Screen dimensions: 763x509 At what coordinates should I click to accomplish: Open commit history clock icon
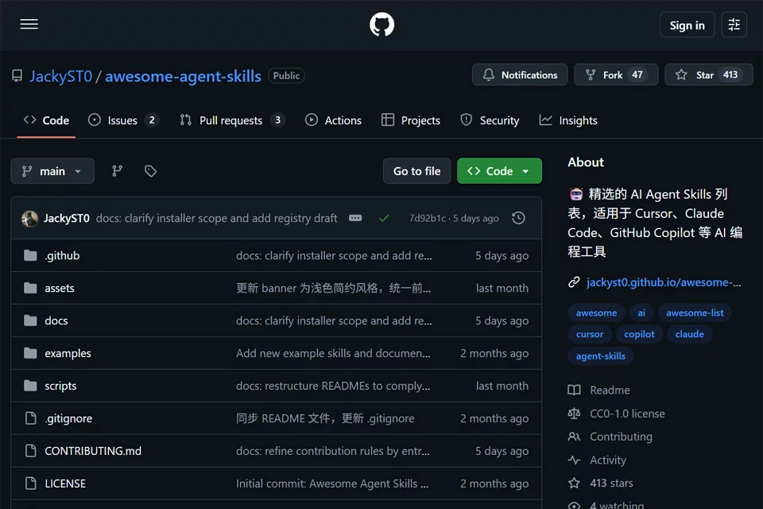pos(519,218)
